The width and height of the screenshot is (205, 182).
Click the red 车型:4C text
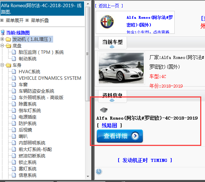(x=158, y=76)
